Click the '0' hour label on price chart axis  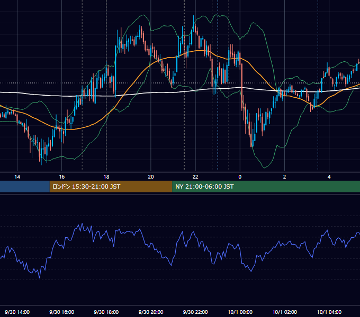click(x=240, y=177)
